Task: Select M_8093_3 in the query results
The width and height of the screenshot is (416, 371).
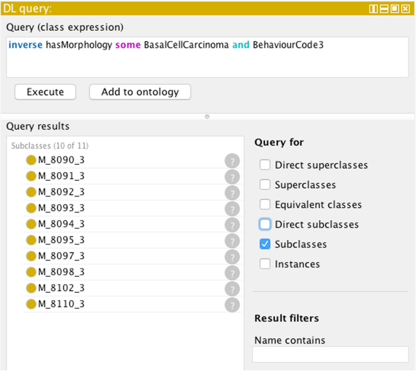Action: tap(61, 208)
